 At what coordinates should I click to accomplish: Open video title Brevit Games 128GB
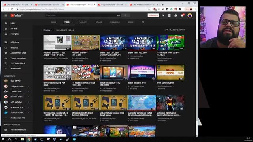coord(165,83)
